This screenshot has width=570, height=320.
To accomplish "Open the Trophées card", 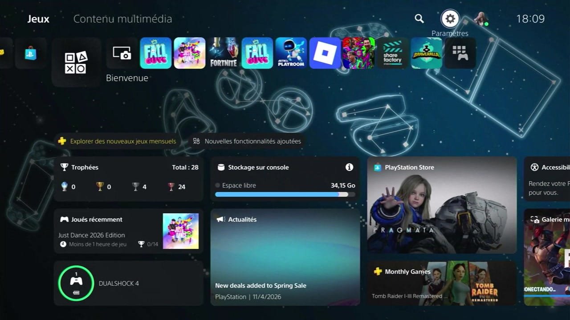I will point(129,179).
